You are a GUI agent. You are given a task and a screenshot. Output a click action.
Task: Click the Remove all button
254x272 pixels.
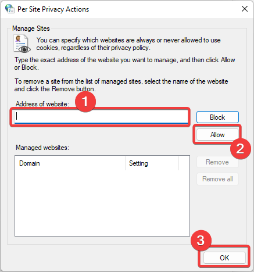pyautogui.click(x=217, y=179)
